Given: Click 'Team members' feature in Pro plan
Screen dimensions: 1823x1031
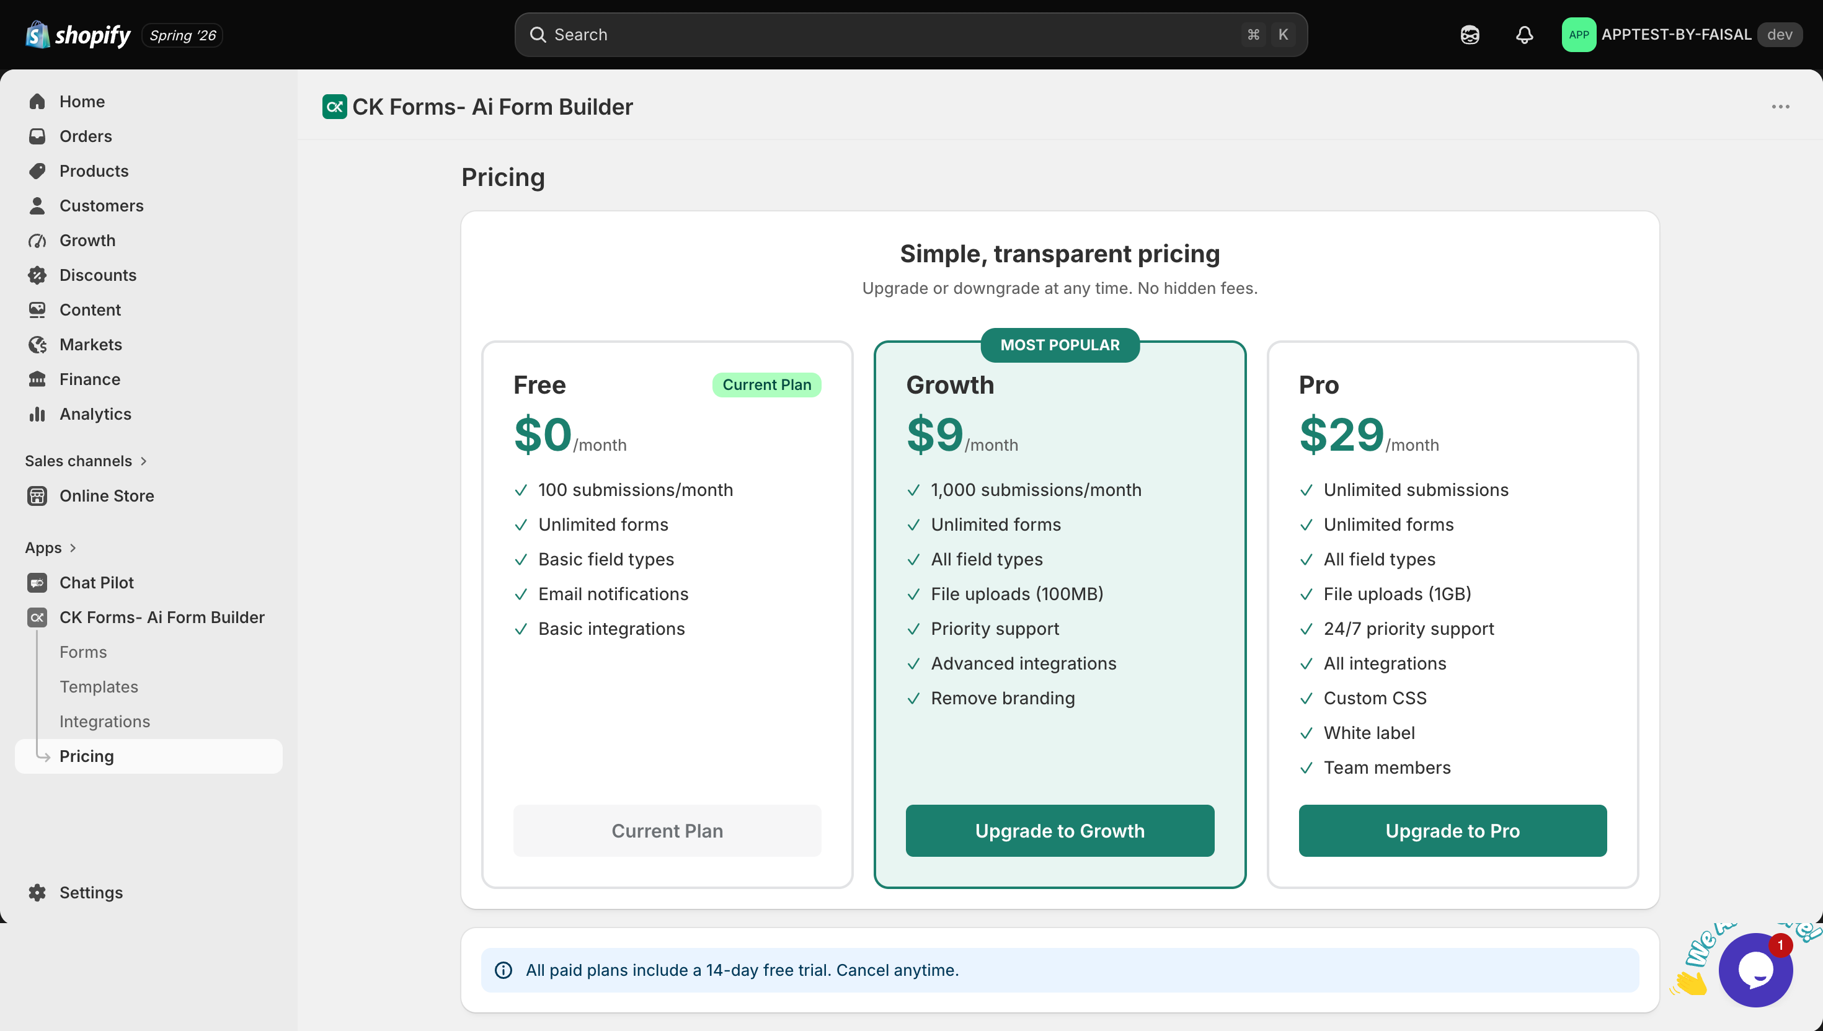Looking at the screenshot, I should click(x=1386, y=768).
